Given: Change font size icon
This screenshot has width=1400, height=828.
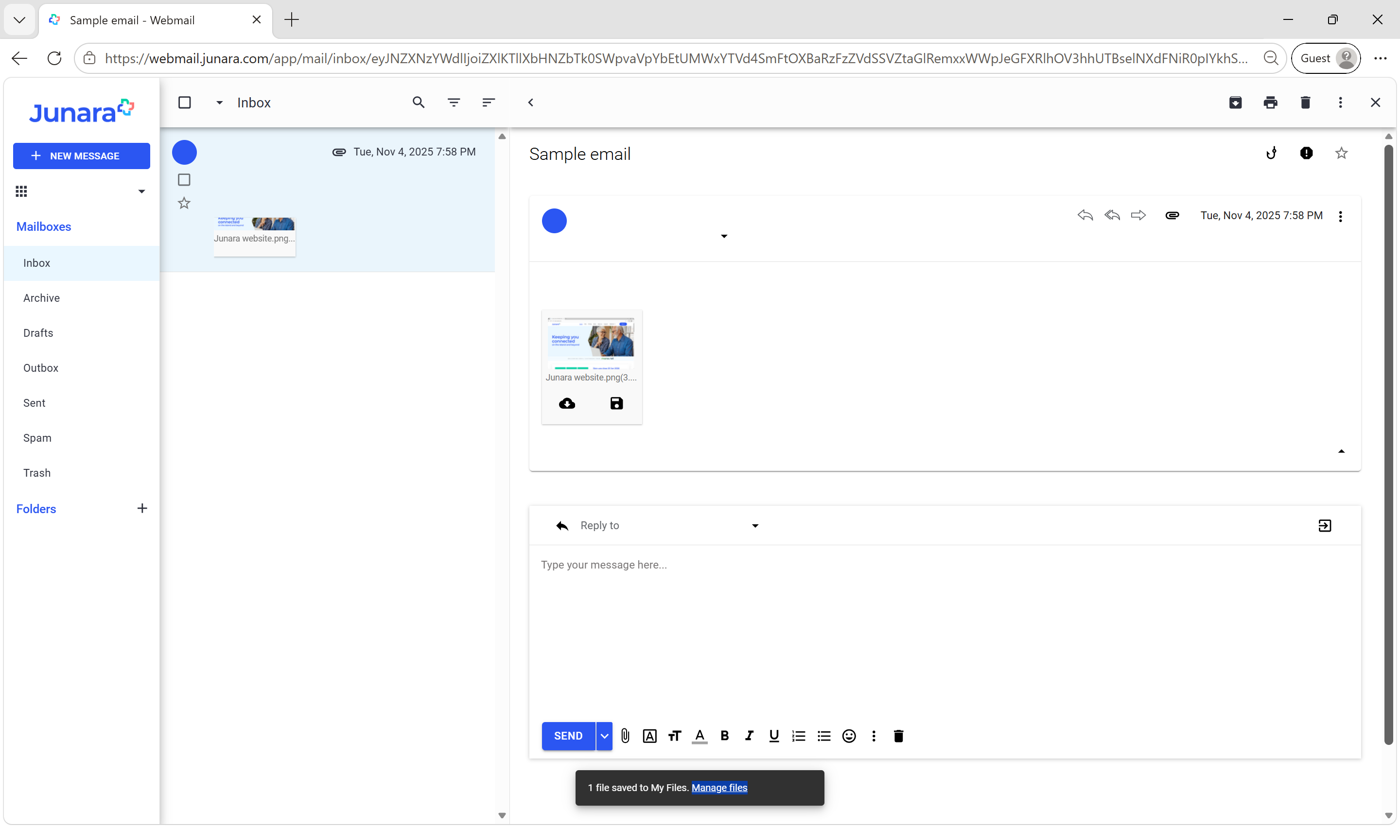Looking at the screenshot, I should [x=675, y=736].
